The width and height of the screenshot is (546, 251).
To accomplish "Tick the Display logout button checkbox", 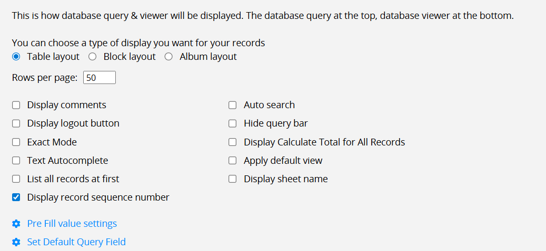I will click(16, 123).
